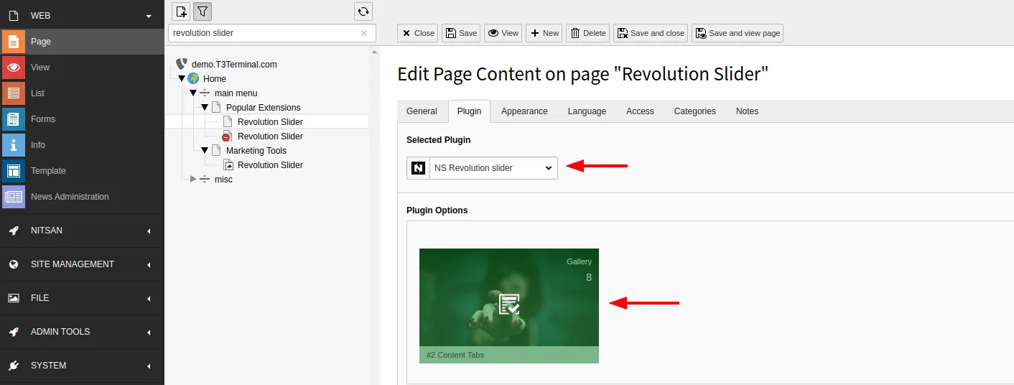The width and height of the screenshot is (1014, 385).
Task: Open the Template module icon
Action: pos(13,171)
